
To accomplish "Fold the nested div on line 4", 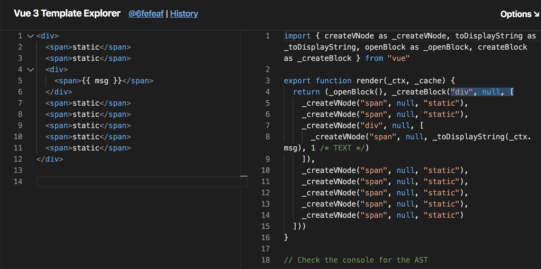I will coord(30,70).
